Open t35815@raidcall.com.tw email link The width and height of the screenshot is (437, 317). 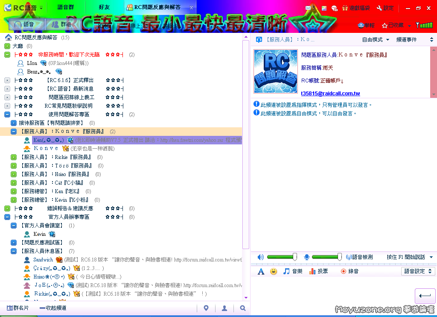coord(330,94)
